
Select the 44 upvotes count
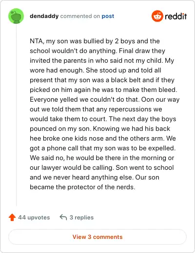pos(34,217)
